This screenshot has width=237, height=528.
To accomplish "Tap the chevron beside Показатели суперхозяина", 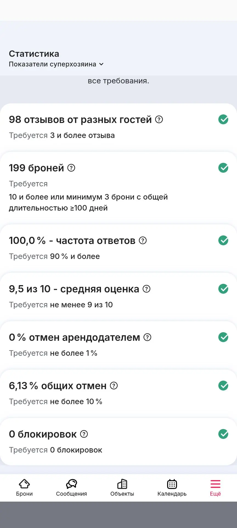I will (x=101, y=64).
